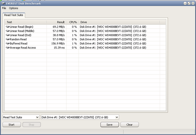Image resolution: width=196 pixels, height=135 pixels.
Task: Select the Read Test Suite tab
Action: [14, 15]
